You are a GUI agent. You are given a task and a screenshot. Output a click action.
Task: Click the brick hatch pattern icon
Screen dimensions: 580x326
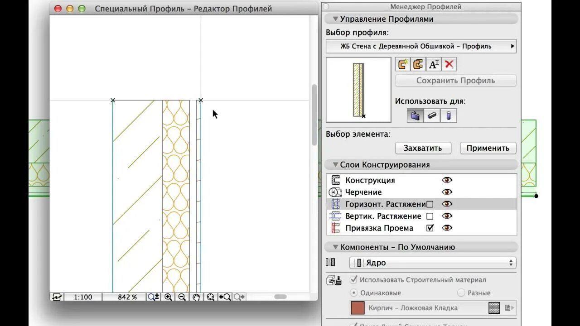494,308
